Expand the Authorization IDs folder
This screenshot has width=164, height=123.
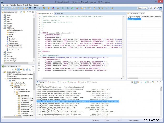click(10, 83)
